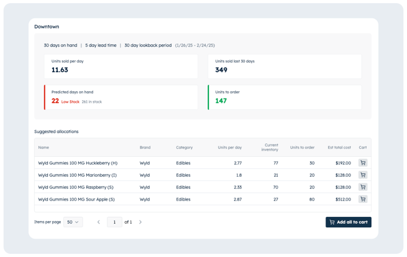Open Wyld Gummies Huckleberry product row

pos(78,163)
